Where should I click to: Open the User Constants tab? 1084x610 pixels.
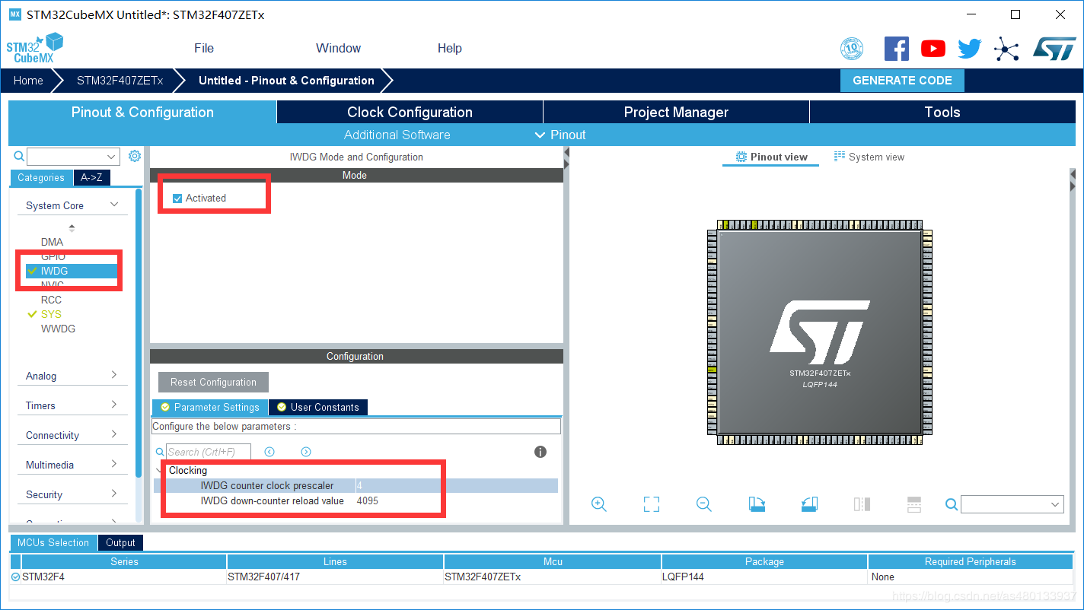coord(318,407)
